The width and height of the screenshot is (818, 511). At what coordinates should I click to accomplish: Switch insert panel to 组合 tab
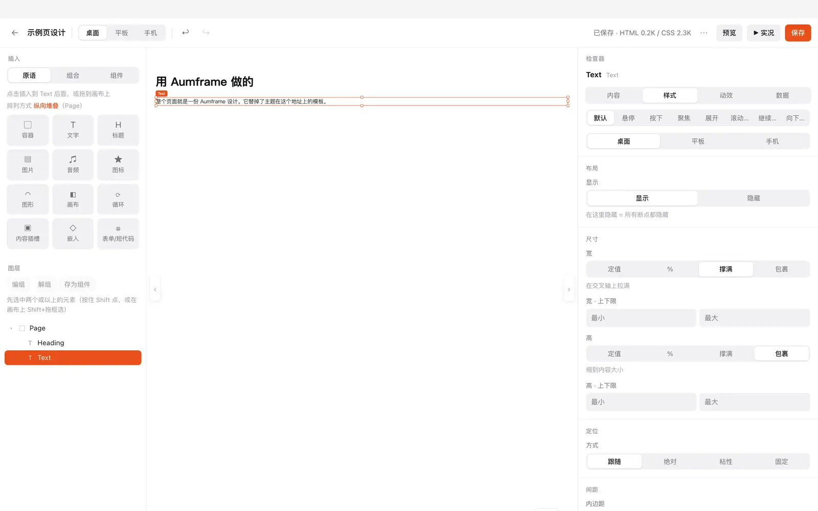click(x=73, y=76)
